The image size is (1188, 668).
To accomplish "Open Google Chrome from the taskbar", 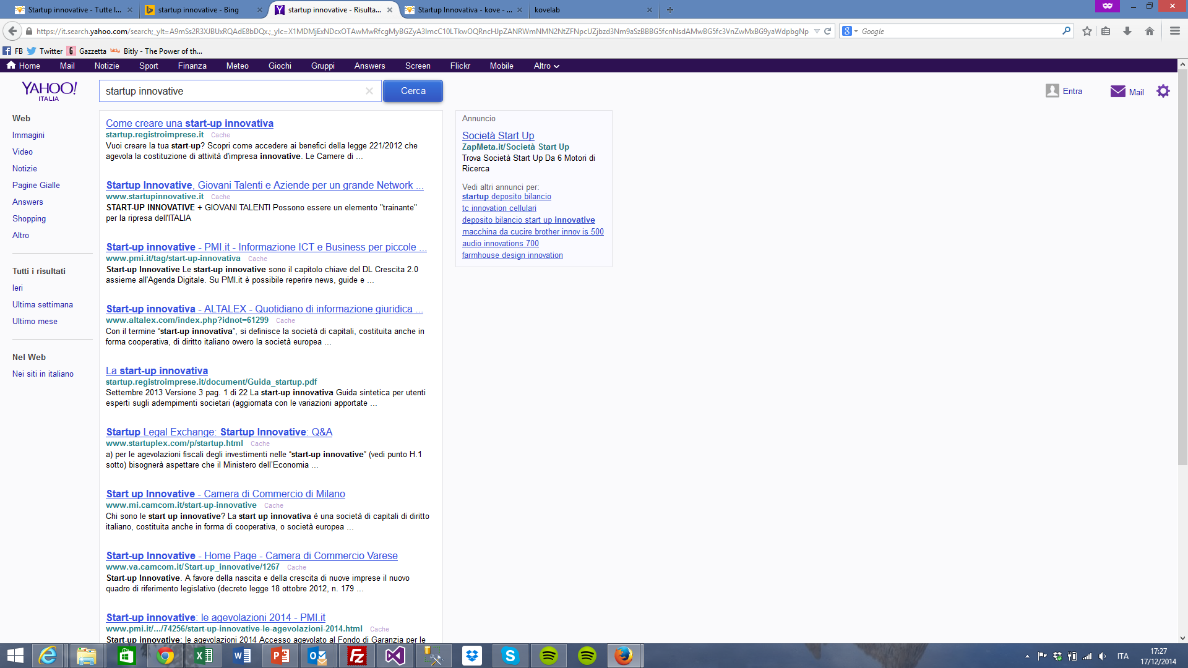I will click(x=165, y=656).
